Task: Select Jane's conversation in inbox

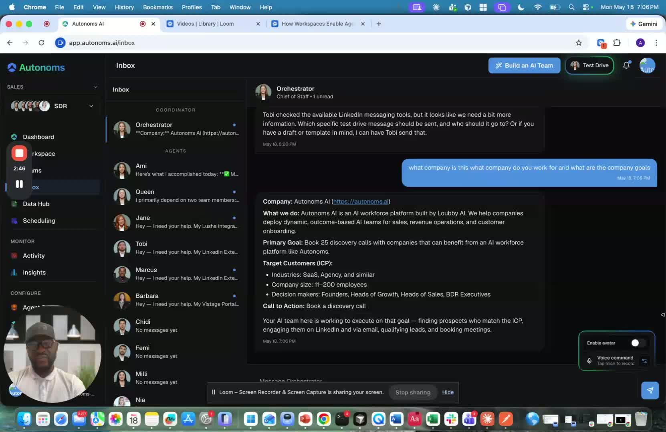Action: click(176, 222)
